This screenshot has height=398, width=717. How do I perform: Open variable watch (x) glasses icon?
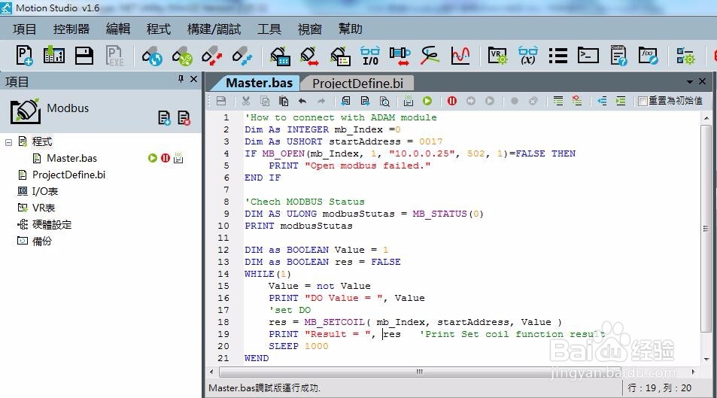coord(527,56)
